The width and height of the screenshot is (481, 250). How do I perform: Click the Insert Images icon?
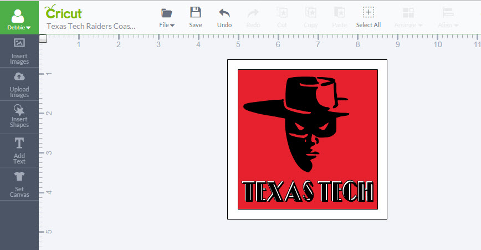coord(19,44)
